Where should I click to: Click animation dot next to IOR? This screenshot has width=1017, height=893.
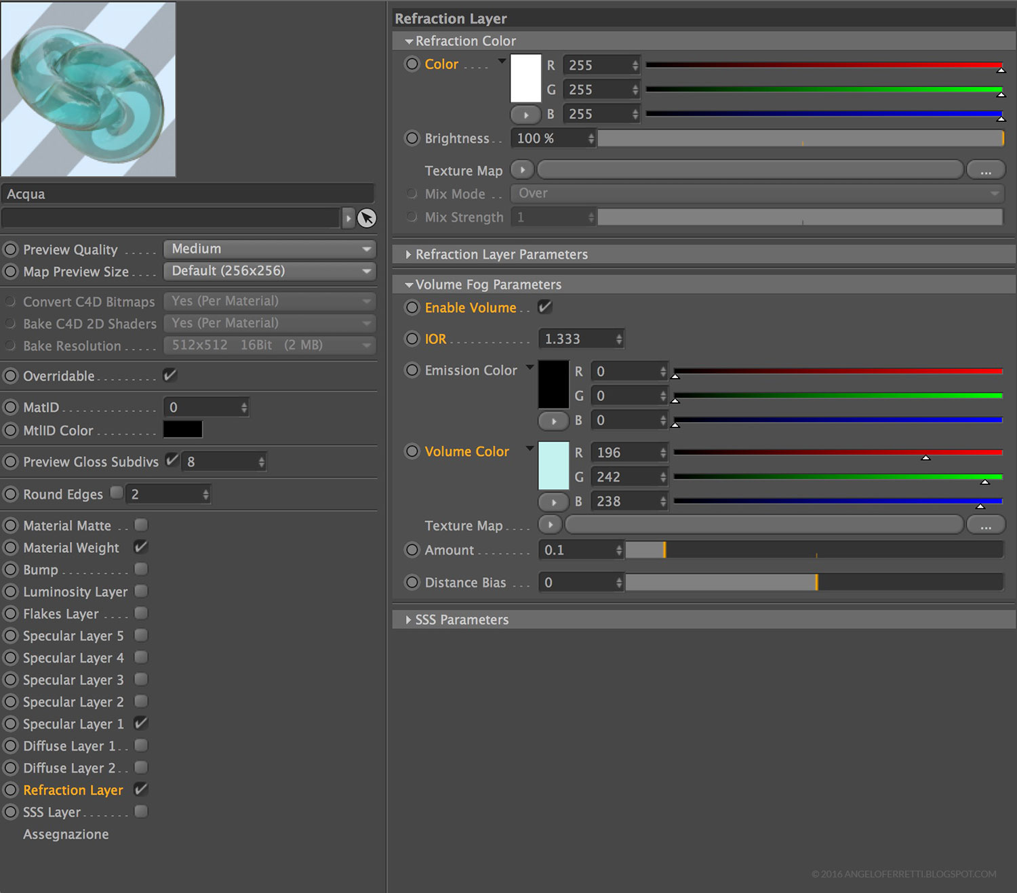click(x=412, y=339)
